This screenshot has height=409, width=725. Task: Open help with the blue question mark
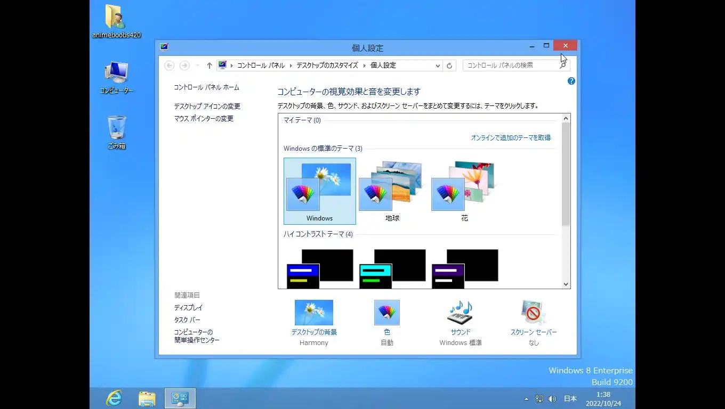tap(571, 81)
